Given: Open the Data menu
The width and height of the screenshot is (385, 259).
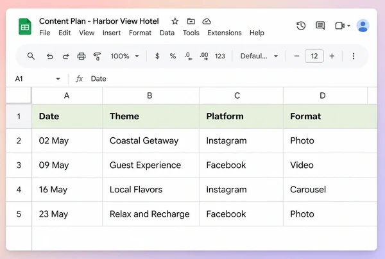Looking at the screenshot, I should [167, 33].
